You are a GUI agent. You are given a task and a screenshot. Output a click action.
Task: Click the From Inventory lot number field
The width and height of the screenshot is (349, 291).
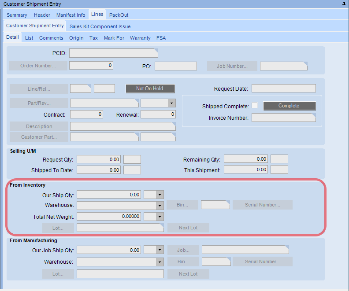(x=120, y=228)
